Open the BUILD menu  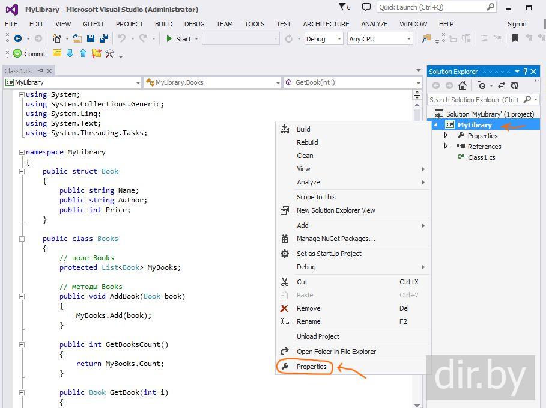pos(163,24)
